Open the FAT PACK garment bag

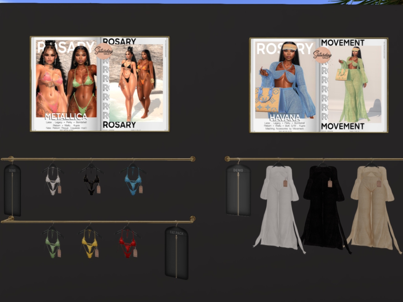pyautogui.click(x=177, y=253)
